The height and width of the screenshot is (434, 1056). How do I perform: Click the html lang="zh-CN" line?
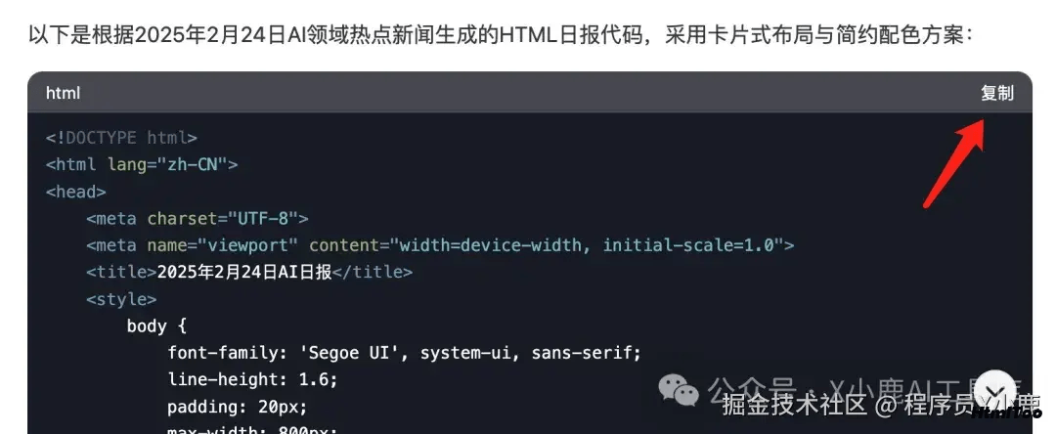(x=142, y=164)
